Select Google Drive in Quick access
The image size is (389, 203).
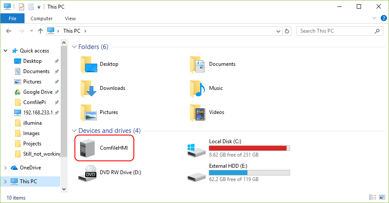[37, 92]
